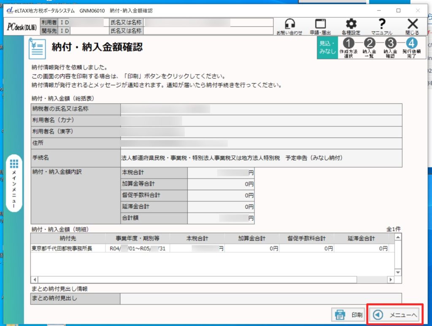Click the まとめ納付見出し field
The width and height of the screenshot is (432, 326).
coord(261,299)
